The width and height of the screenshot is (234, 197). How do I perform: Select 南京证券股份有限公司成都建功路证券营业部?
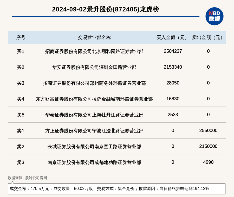[x=94, y=162]
